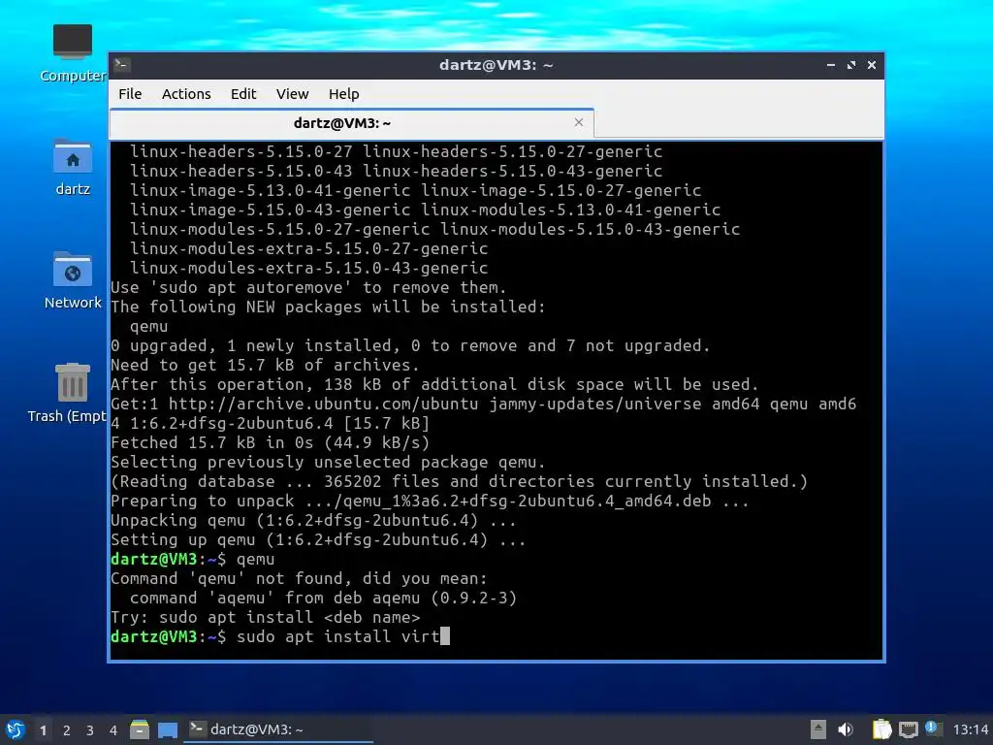
Task: Click 'The following NEW packages' line
Action: pyautogui.click(x=328, y=308)
